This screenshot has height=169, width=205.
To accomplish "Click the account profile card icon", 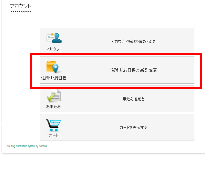I will point(54,38).
